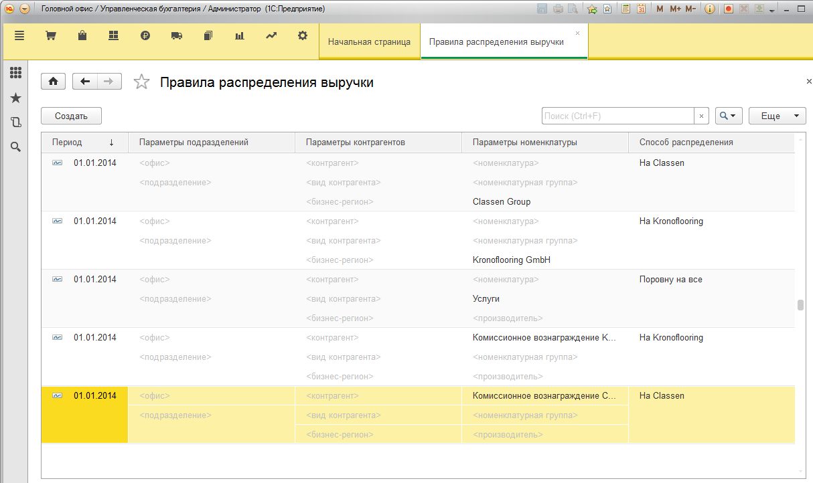This screenshot has width=813, height=483.
Task: Click the Home button
Action: (53, 82)
